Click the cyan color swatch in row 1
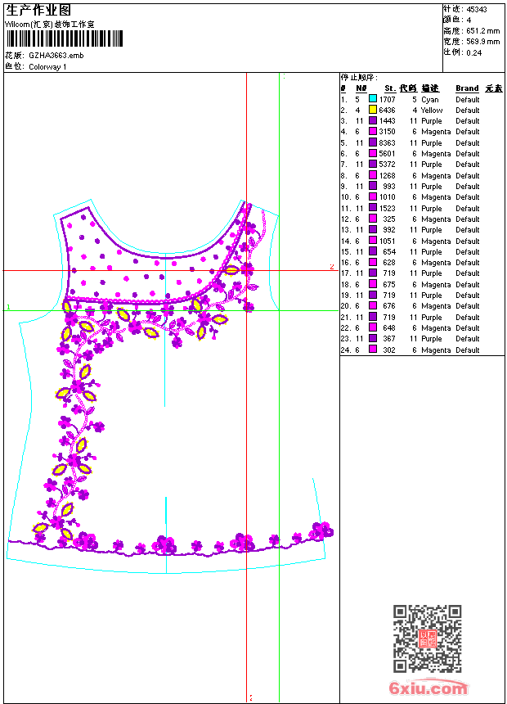Viewport: 507px width, 704px height. click(373, 99)
